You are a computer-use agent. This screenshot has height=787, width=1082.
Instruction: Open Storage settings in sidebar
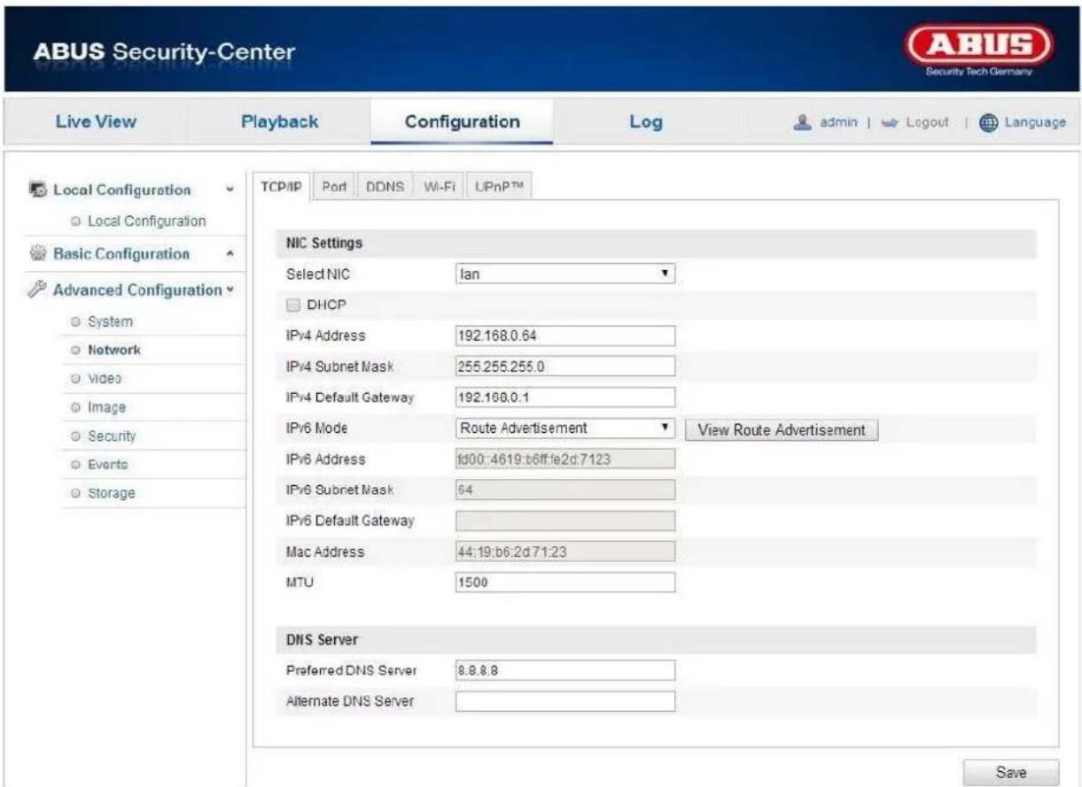coord(111,493)
